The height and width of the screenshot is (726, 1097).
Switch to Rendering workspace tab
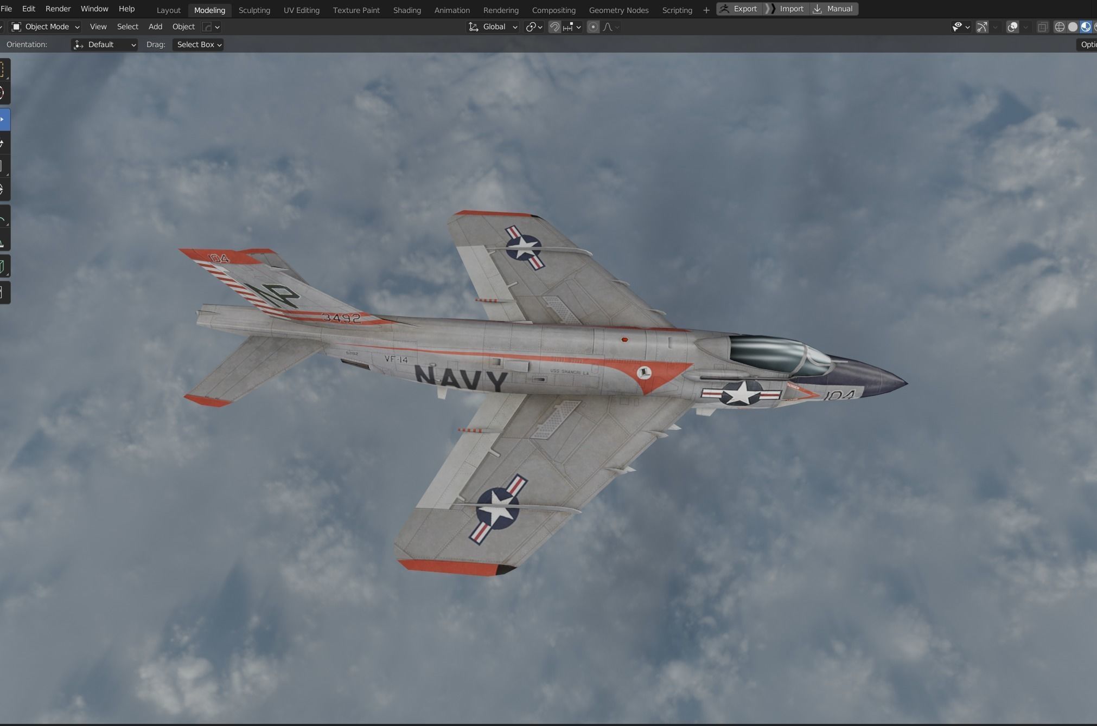pyautogui.click(x=501, y=10)
